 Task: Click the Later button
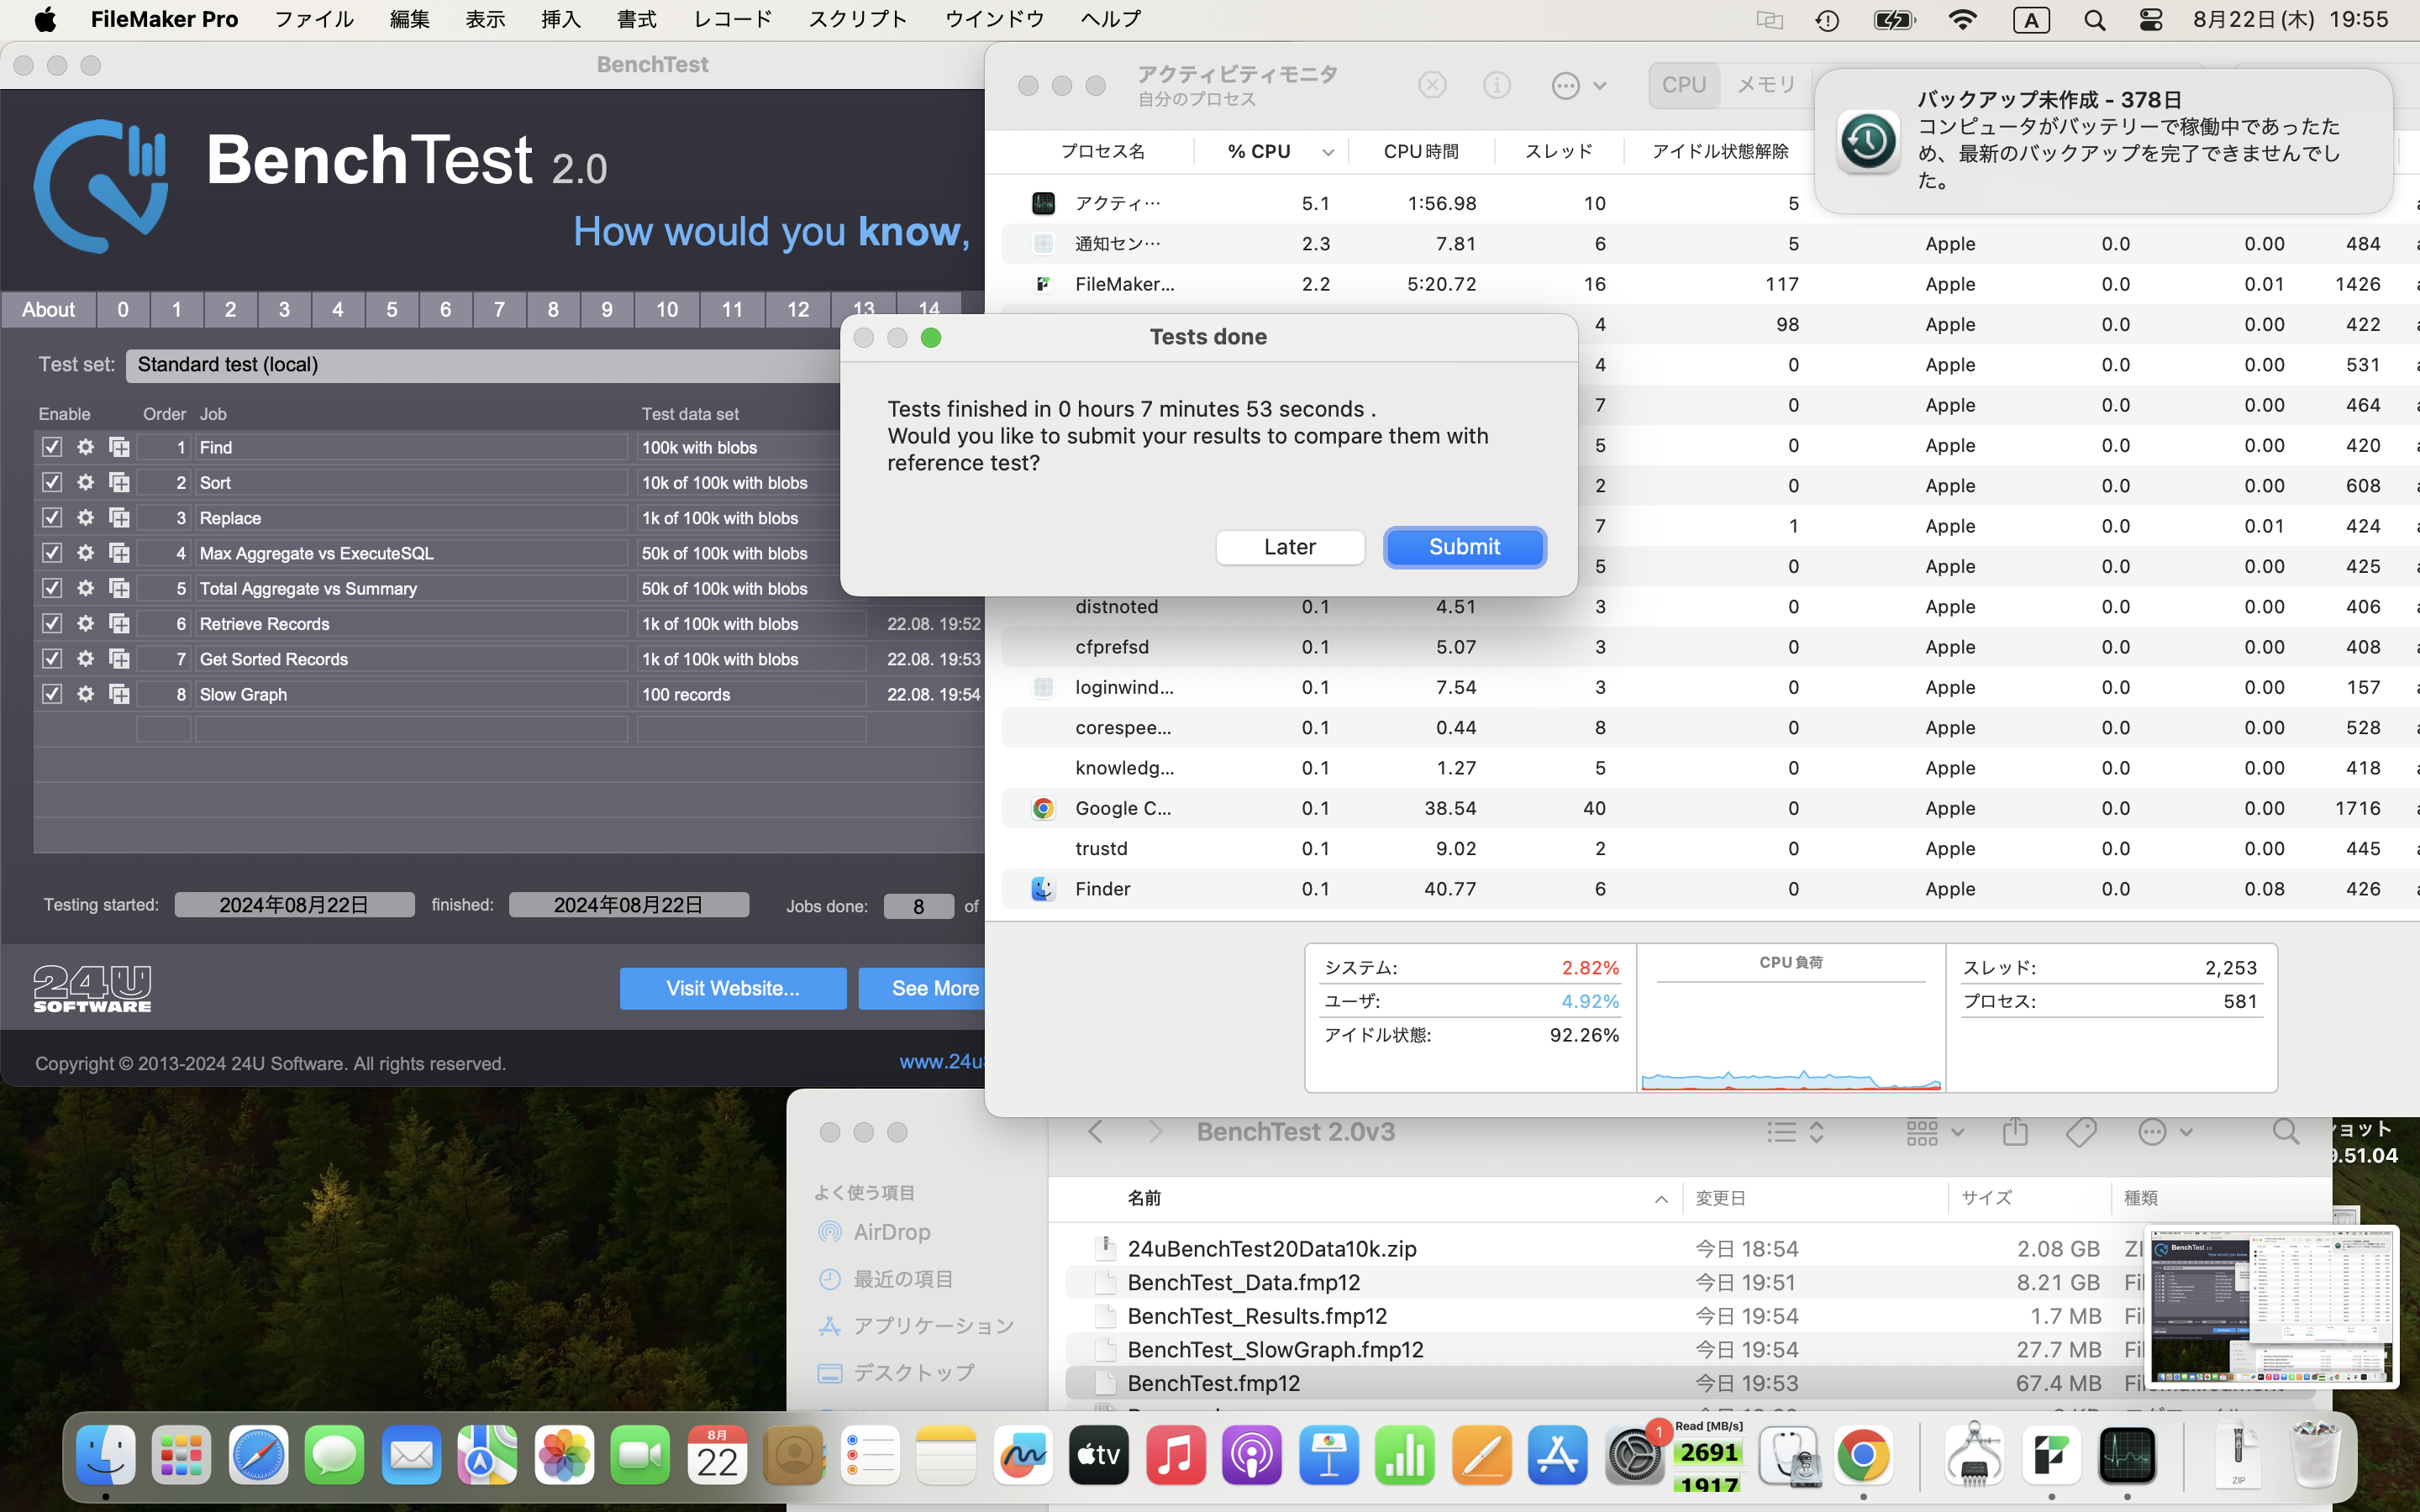1289,547
